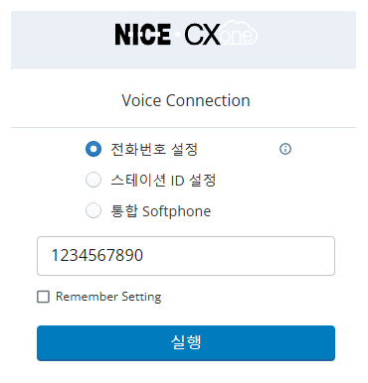
Task: Click the word Softphone in the third option
Action: 177,211
